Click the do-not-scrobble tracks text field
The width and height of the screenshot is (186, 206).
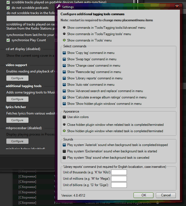tap(30, 18)
